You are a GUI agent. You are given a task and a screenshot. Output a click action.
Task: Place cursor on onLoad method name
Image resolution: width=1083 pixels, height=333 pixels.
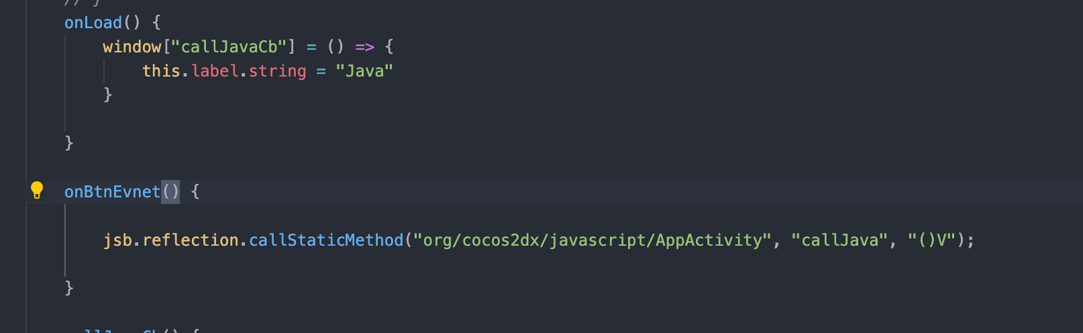tap(93, 23)
